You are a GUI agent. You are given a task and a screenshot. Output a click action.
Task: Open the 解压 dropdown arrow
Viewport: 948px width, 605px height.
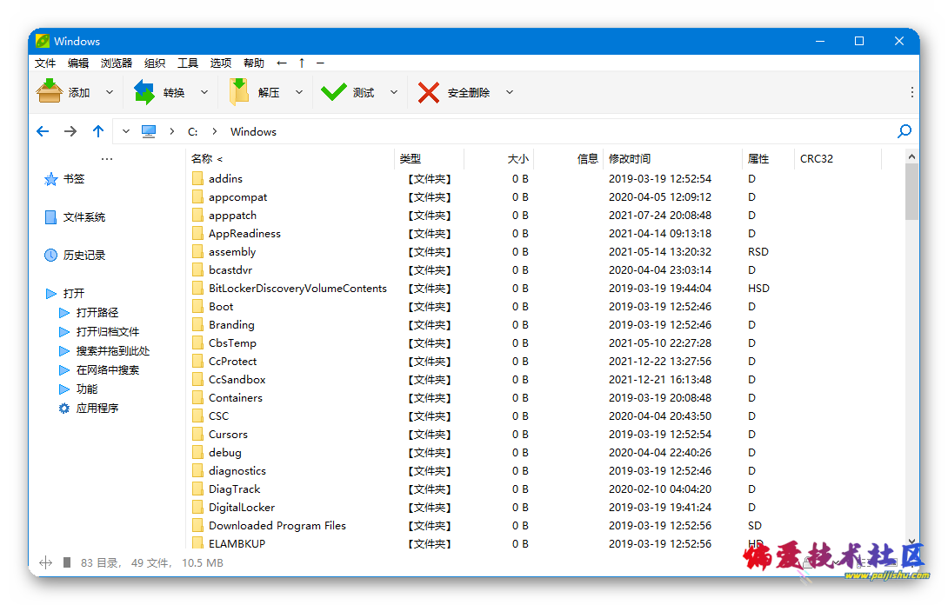(x=299, y=92)
